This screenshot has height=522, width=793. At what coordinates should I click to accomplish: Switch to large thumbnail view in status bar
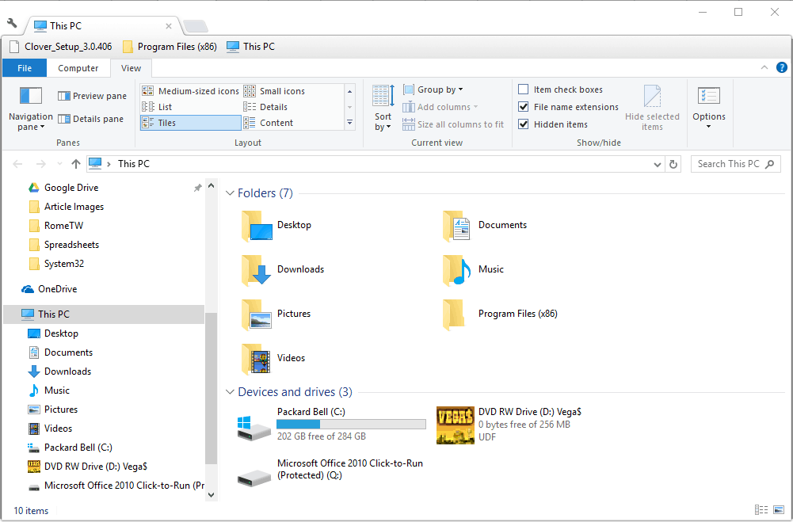777,510
